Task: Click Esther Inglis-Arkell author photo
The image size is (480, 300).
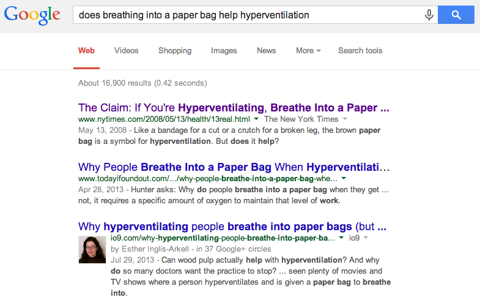Action: pyautogui.click(x=92, y=249)
